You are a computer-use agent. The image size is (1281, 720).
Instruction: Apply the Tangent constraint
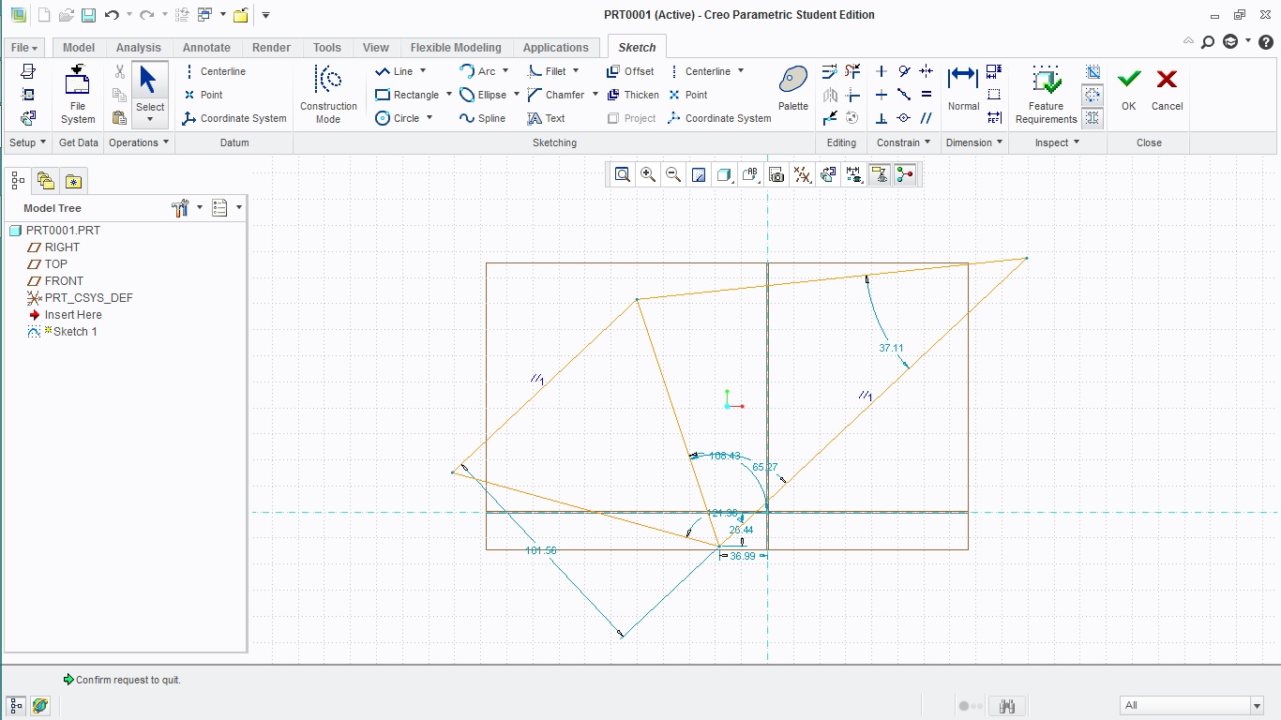tap(904, 71)
